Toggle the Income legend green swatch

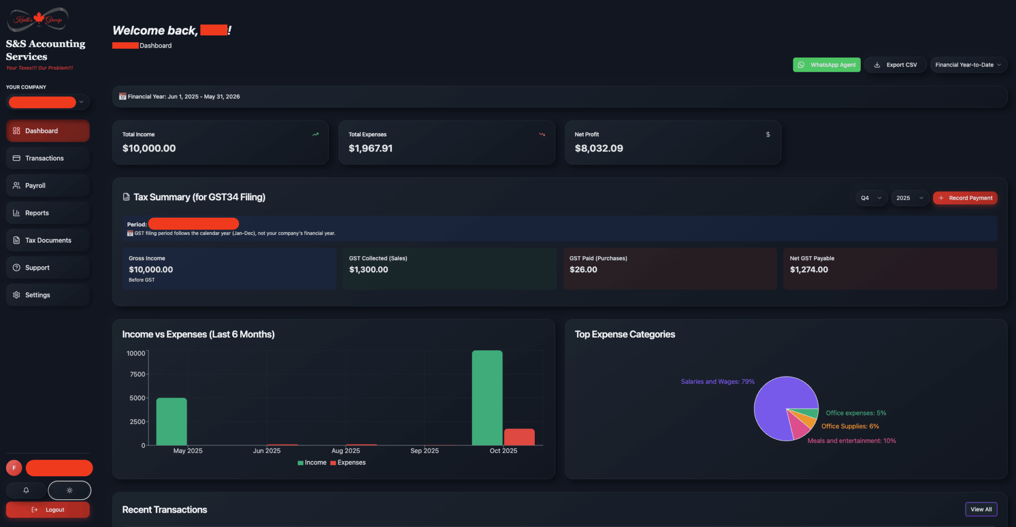[x=301, y=463]
